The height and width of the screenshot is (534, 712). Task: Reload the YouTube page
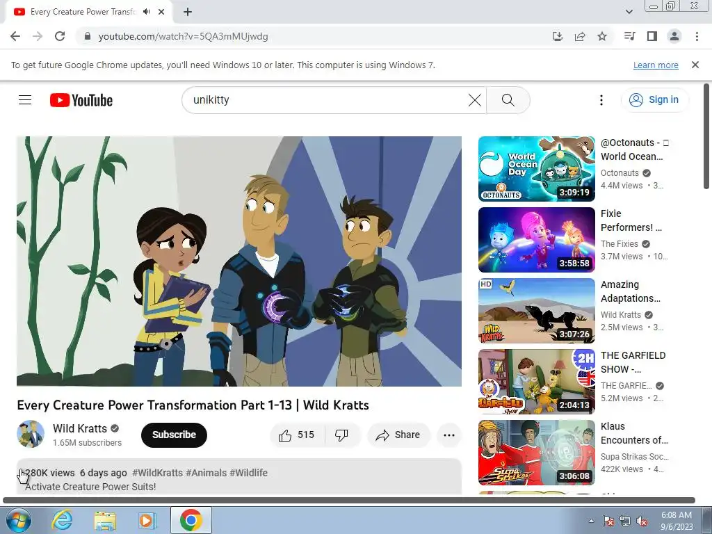60,36
